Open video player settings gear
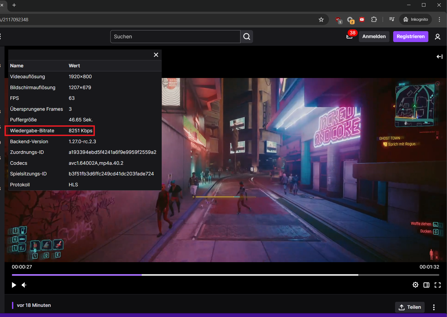The height and width of the screenshot is (317, 447). [415, 285]
